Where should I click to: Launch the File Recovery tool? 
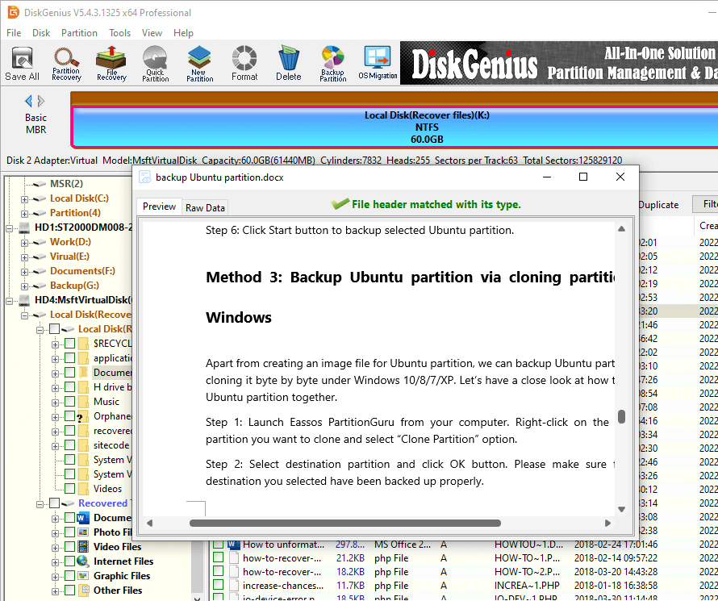point(111,63)
